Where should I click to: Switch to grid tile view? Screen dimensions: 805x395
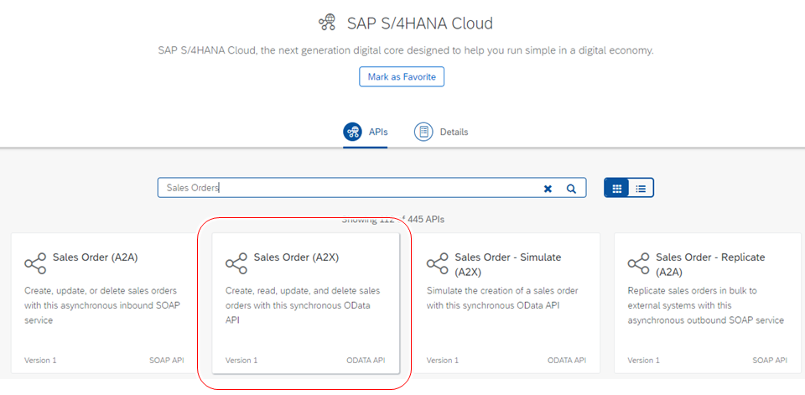coord(617,188)
